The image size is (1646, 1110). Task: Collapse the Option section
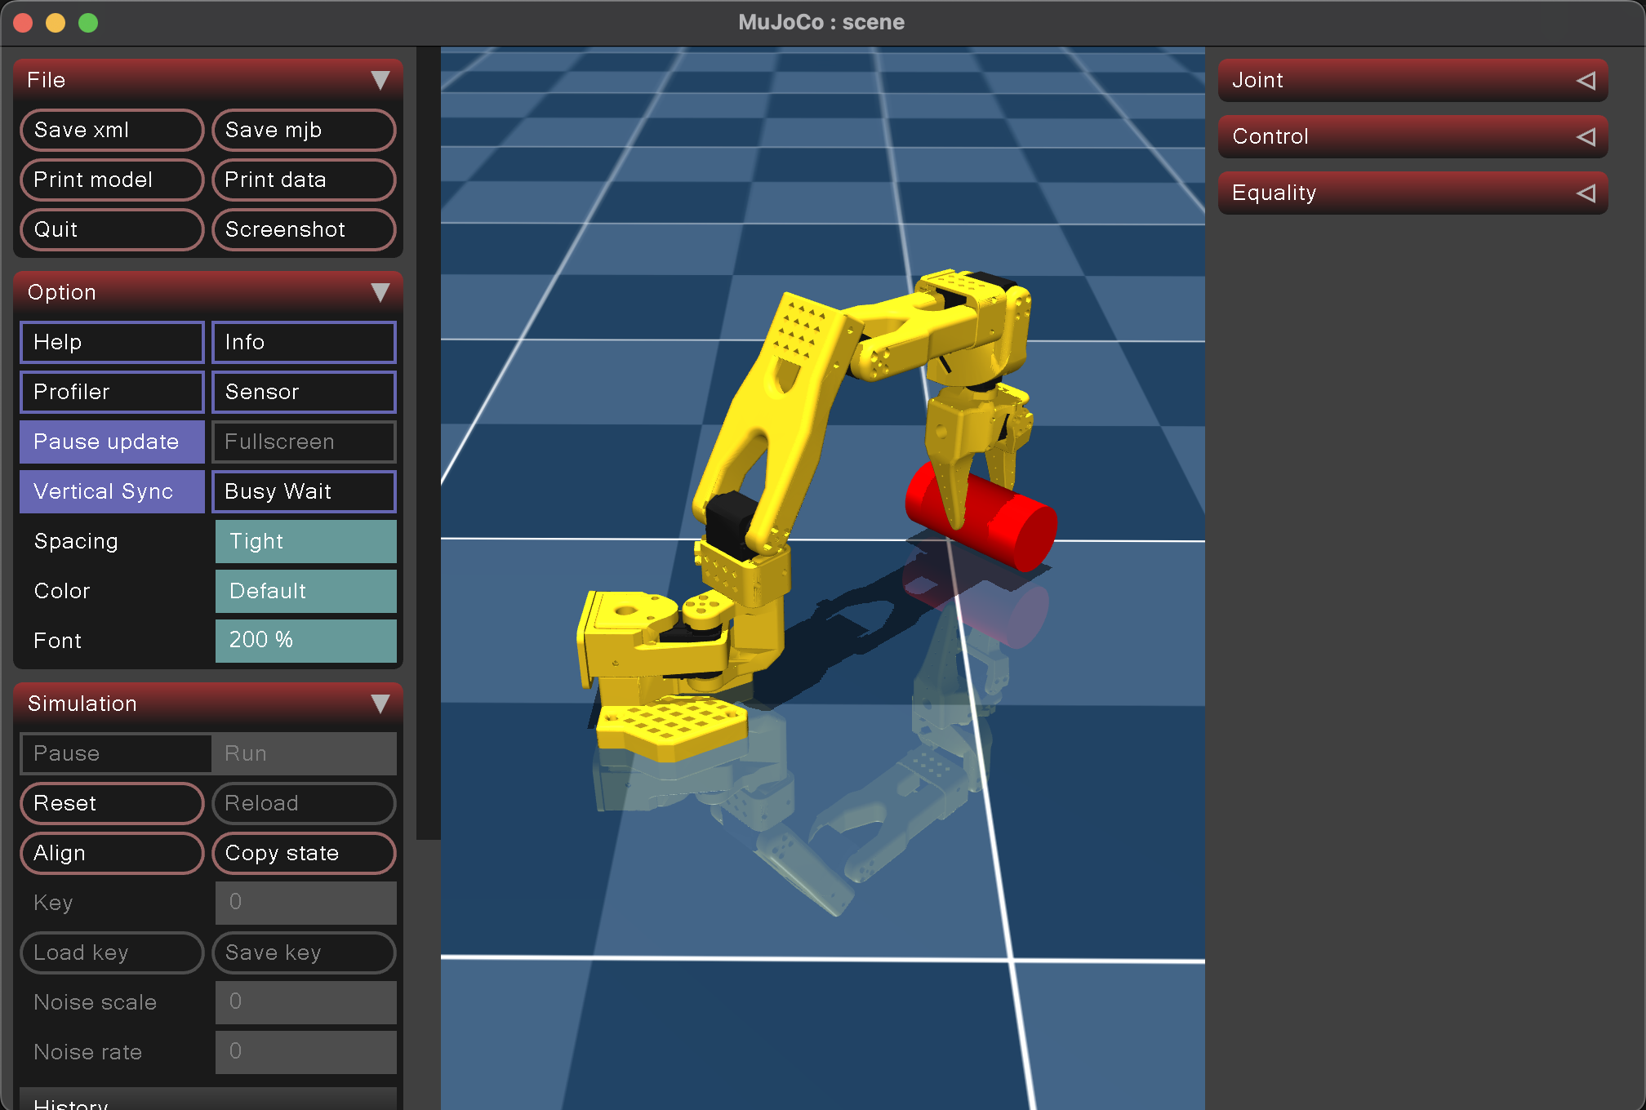pyautogui.click(x=380, y=291)
